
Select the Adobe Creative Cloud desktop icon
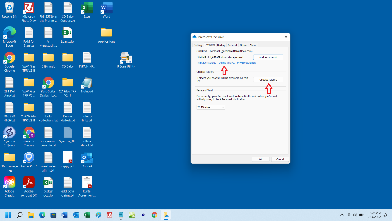pos(9,187)
